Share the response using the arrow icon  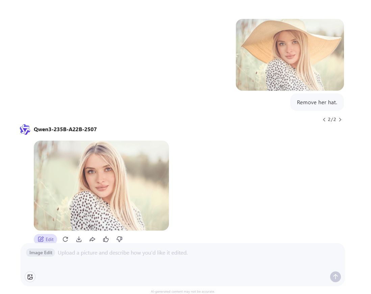(92, 239)
